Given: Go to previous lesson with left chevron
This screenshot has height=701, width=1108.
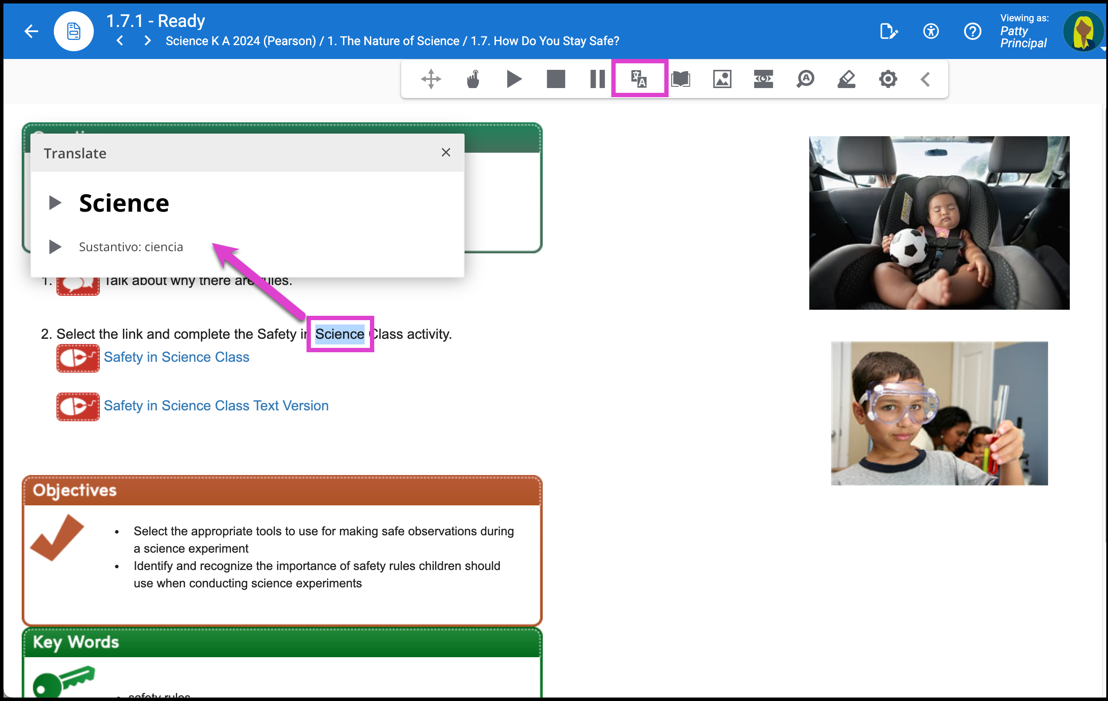Looking at the screenshot, I should [x=120, y=40].
